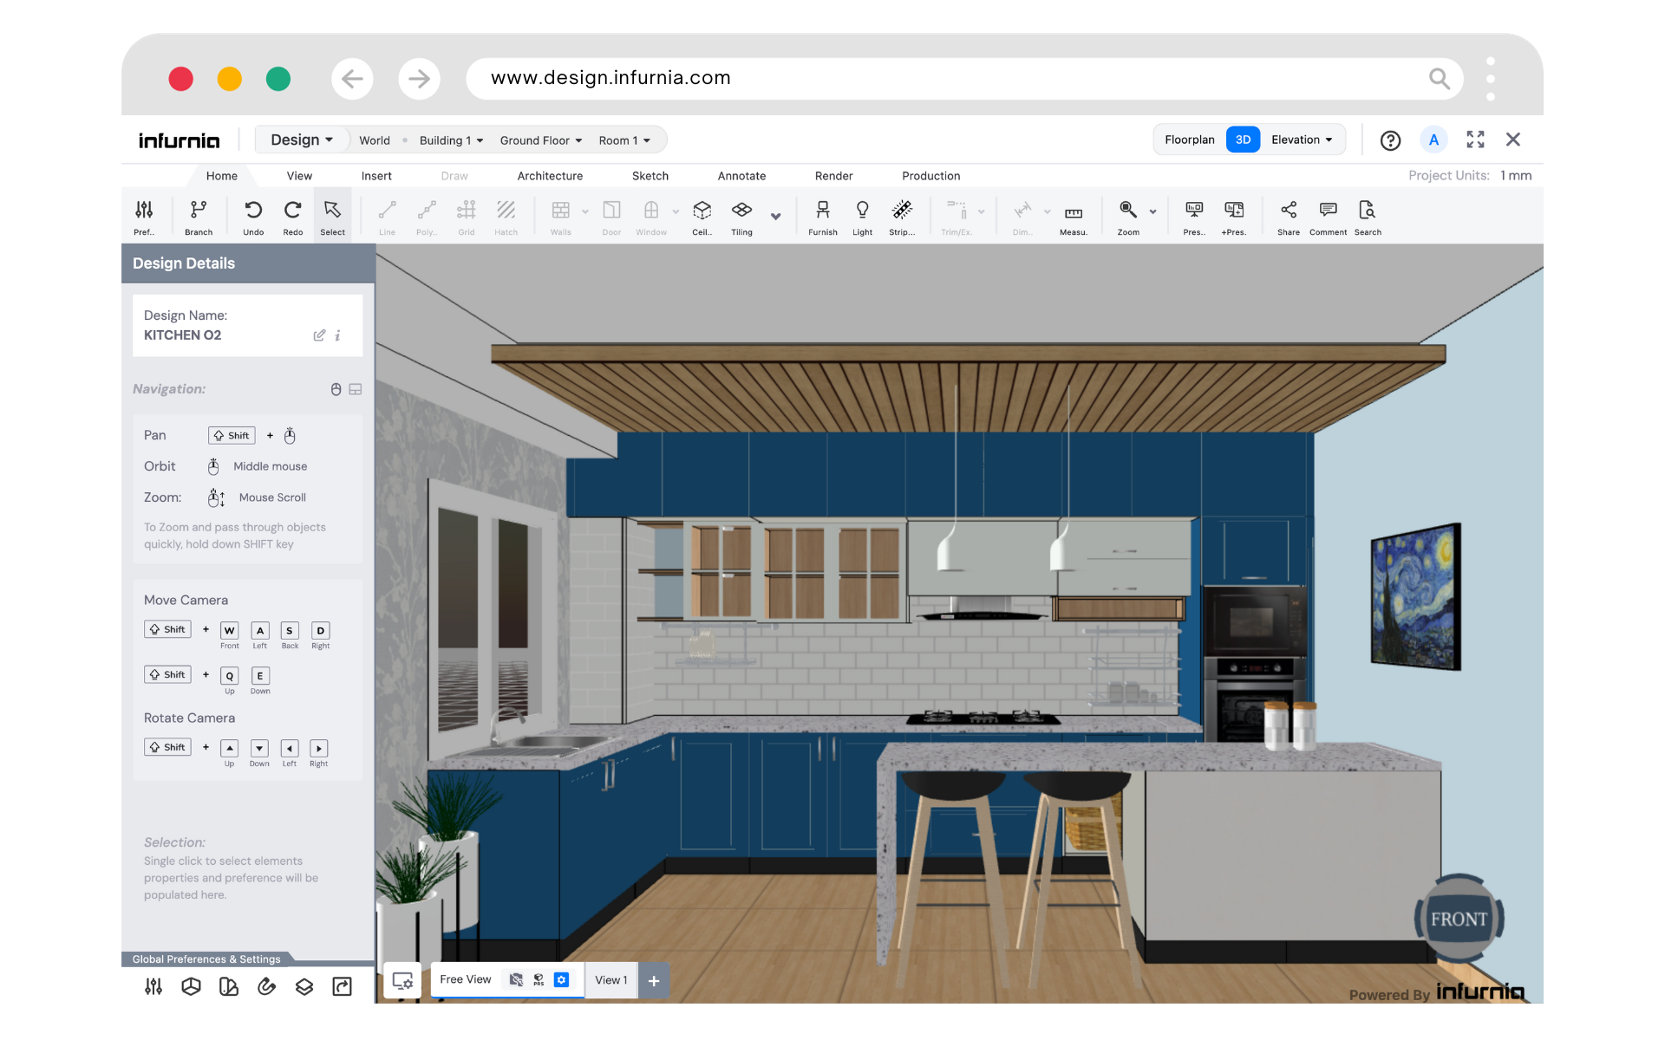Edit the design name pencil icon
Viewport: 1665px width, 1040px height.
[x=319, y=335]
